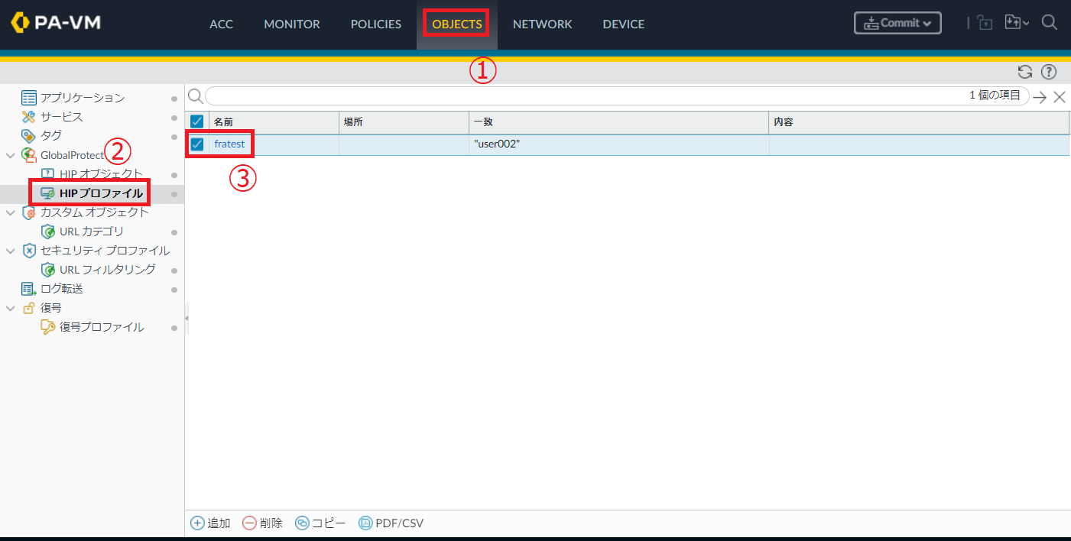
Task: Click the ログ転送 icon
Action: tap(29, 289)
